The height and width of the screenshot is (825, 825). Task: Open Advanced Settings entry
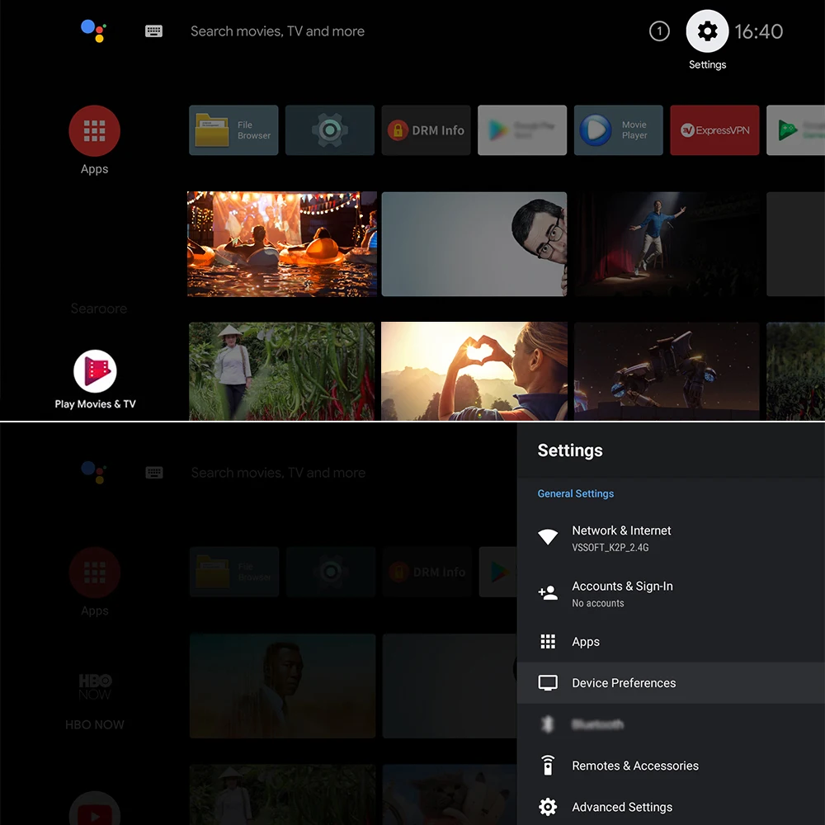tap(671, 807)
